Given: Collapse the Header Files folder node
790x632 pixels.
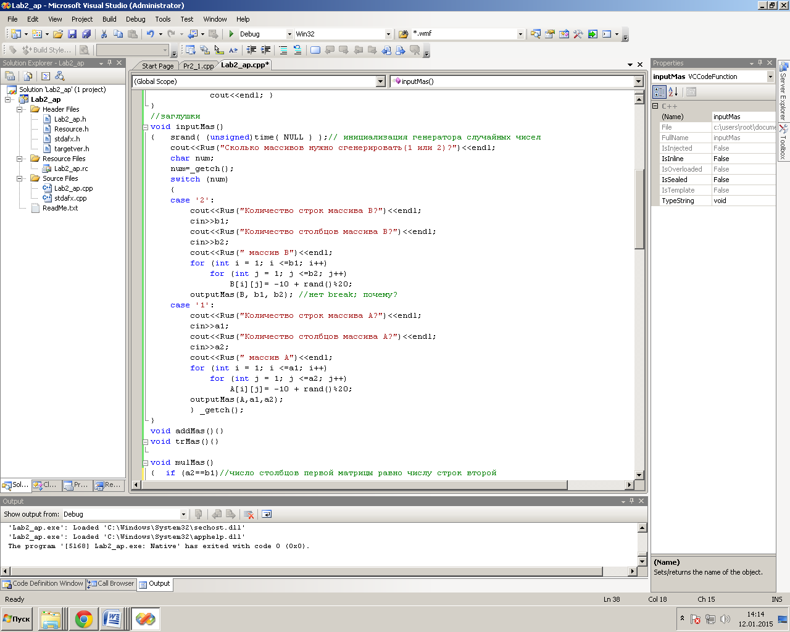Looking at the screenshot, I should [x=20, y=109].
